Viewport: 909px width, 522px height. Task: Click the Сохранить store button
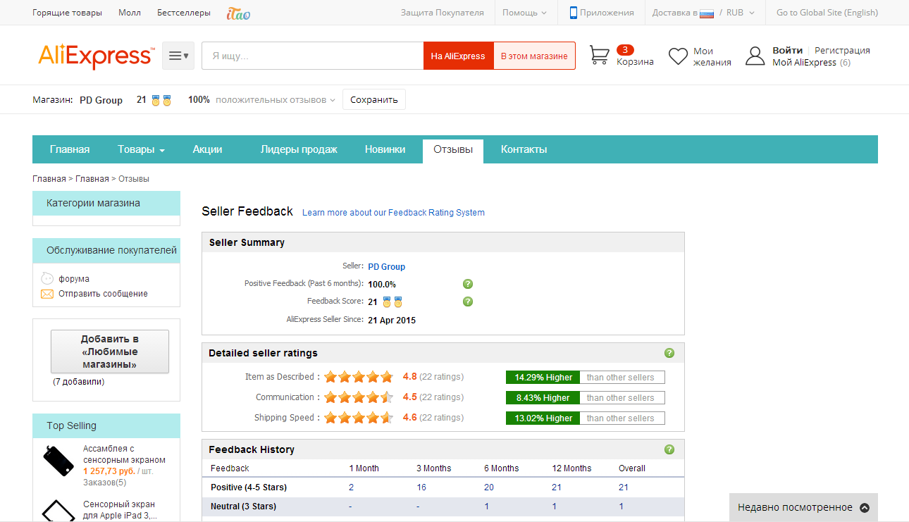tap(374, 99)
